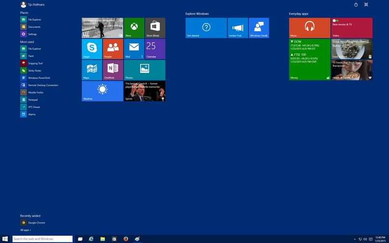Open the notifications tray icon
The width and height of the screenshot is (389, 243).
point(371,239)
